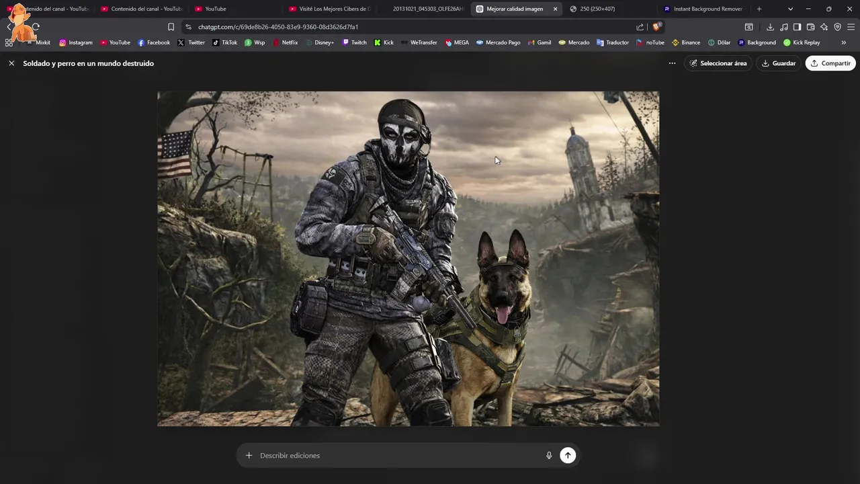Image resolution: width=860 pixels, height=484 pixels.
Task: Switch to the Instant Background Remover tab
Action: click(703, 9)
